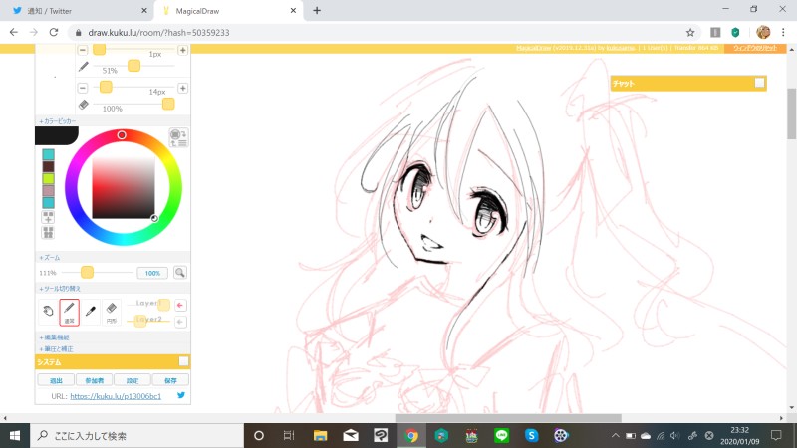Click the taskbar search box
The width and height of the screenshot is (797, 448).
[x=137, y=436]
